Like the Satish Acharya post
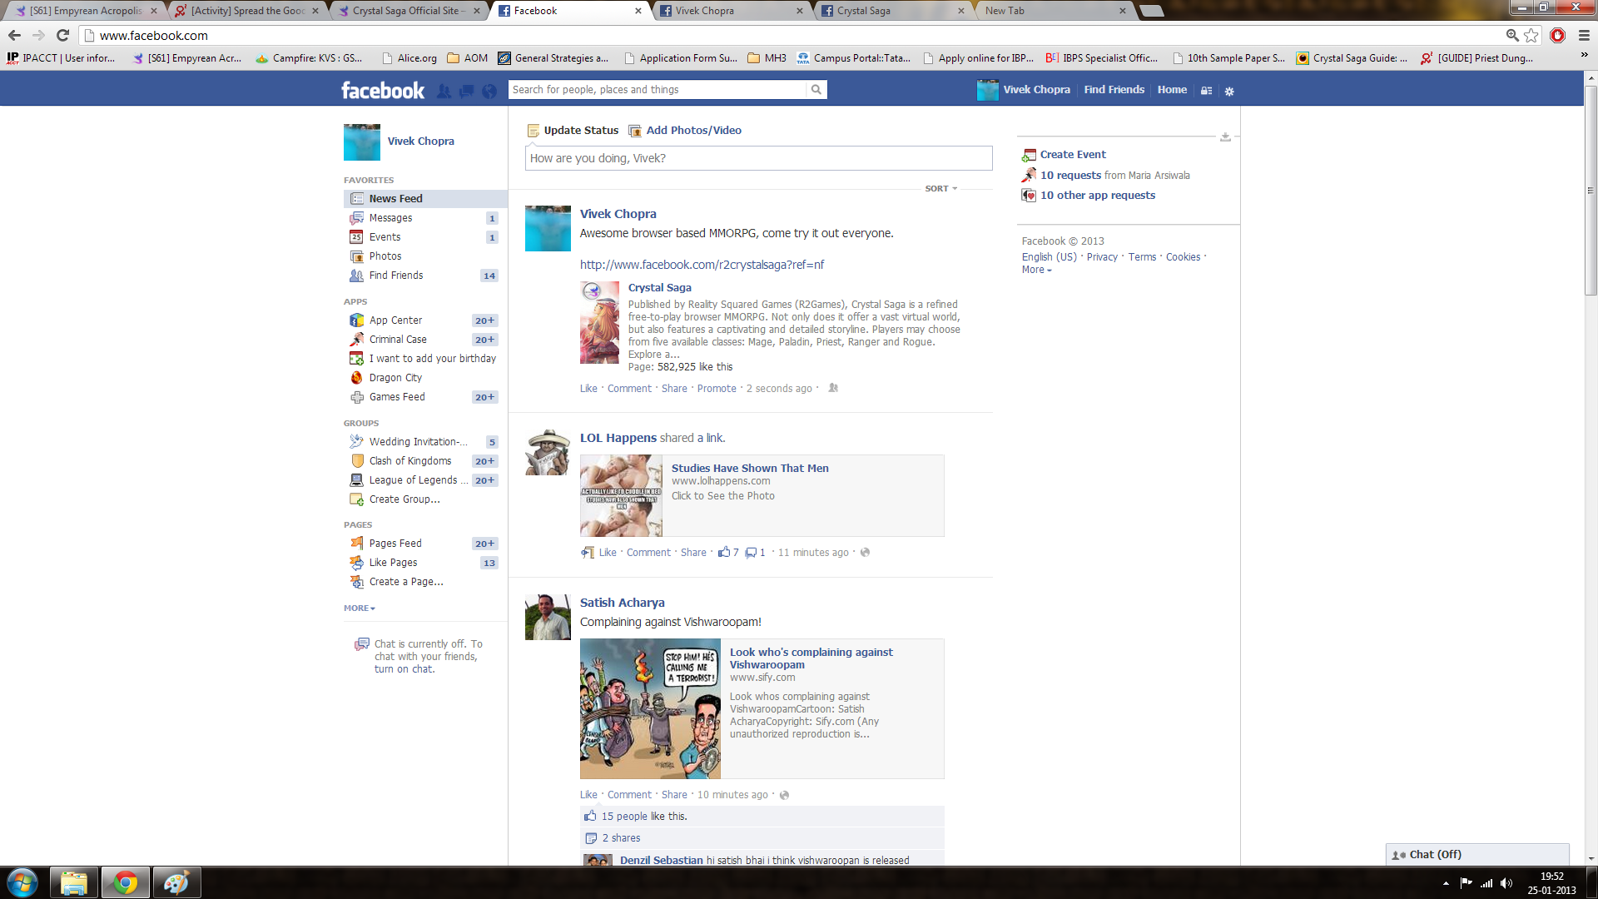This screenshot has height=899, width=1598. pyautogui.click(x=588, y=795)
